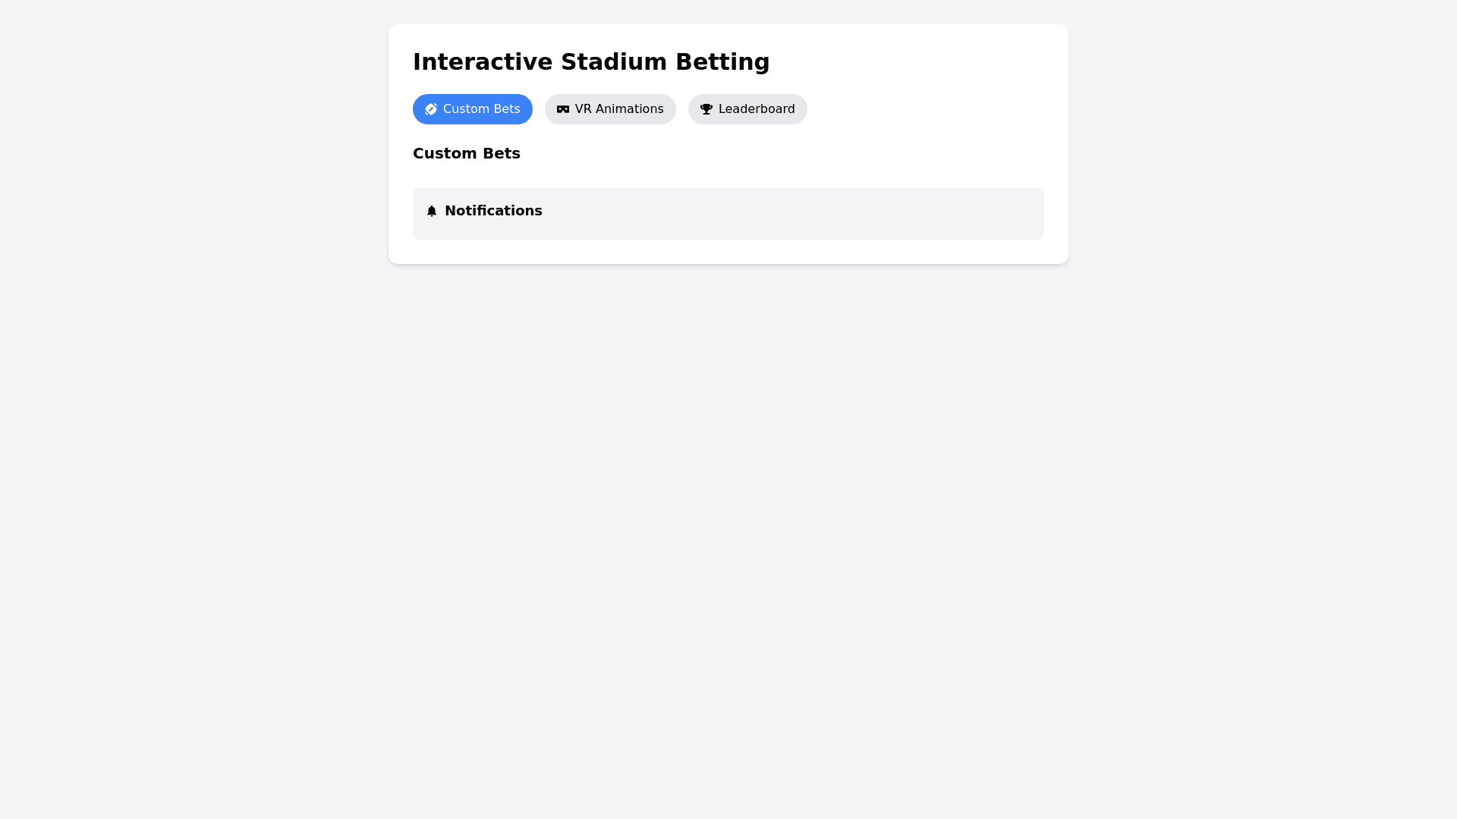The width and height of the screenshot is (1457, 819).
Task: Click the Interactive Stadium Betting title
Action: pyautogui.click(x=591, y=61)
